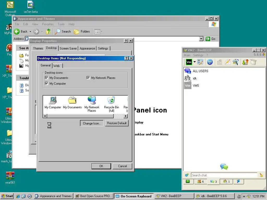The width and height of the screenshot is (267, 200).
Task: Uncheck the My Computer checkbox
Action: 46,84
